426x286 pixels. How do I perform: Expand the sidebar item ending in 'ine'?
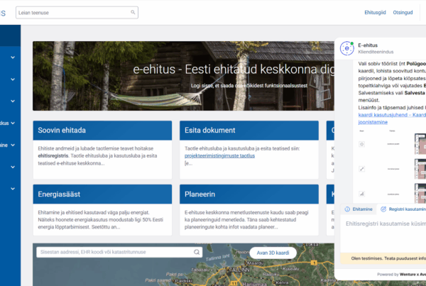(13, 145)
